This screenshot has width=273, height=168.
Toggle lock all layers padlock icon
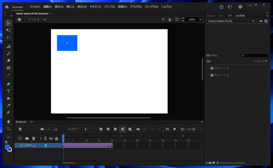tap(56, 139)
